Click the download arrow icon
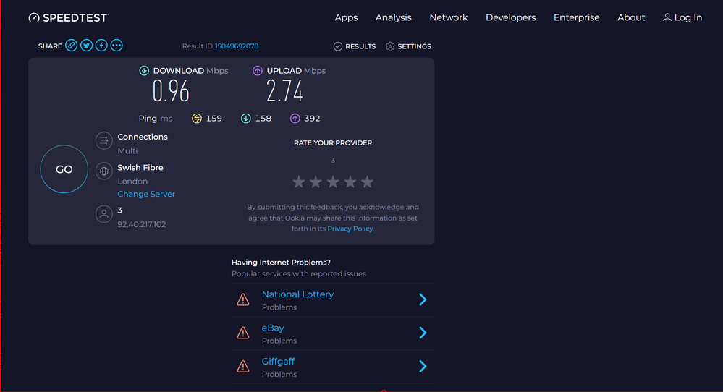Viewport: 723px width, 392px height. coord(144,70)
